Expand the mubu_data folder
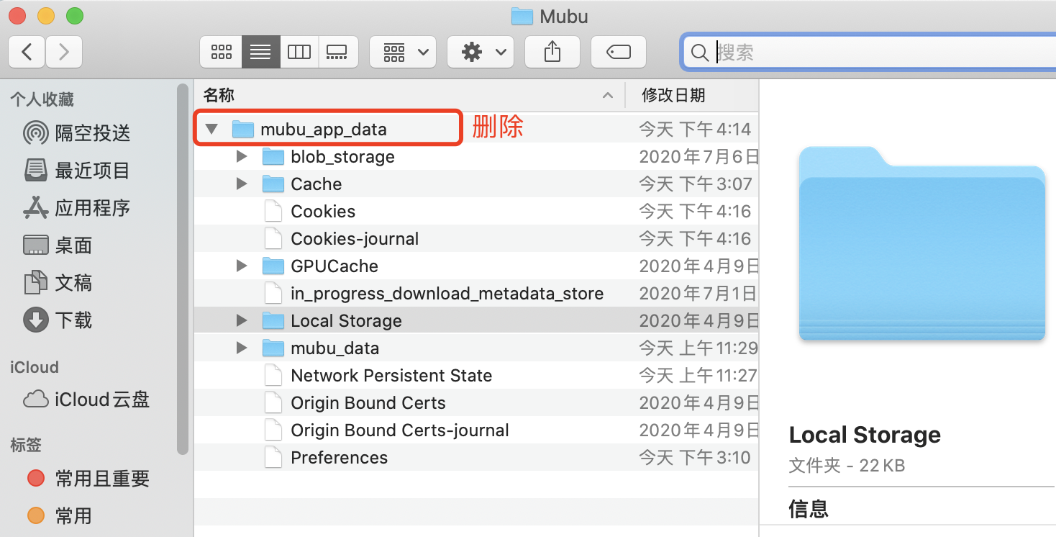 [242, 348]
